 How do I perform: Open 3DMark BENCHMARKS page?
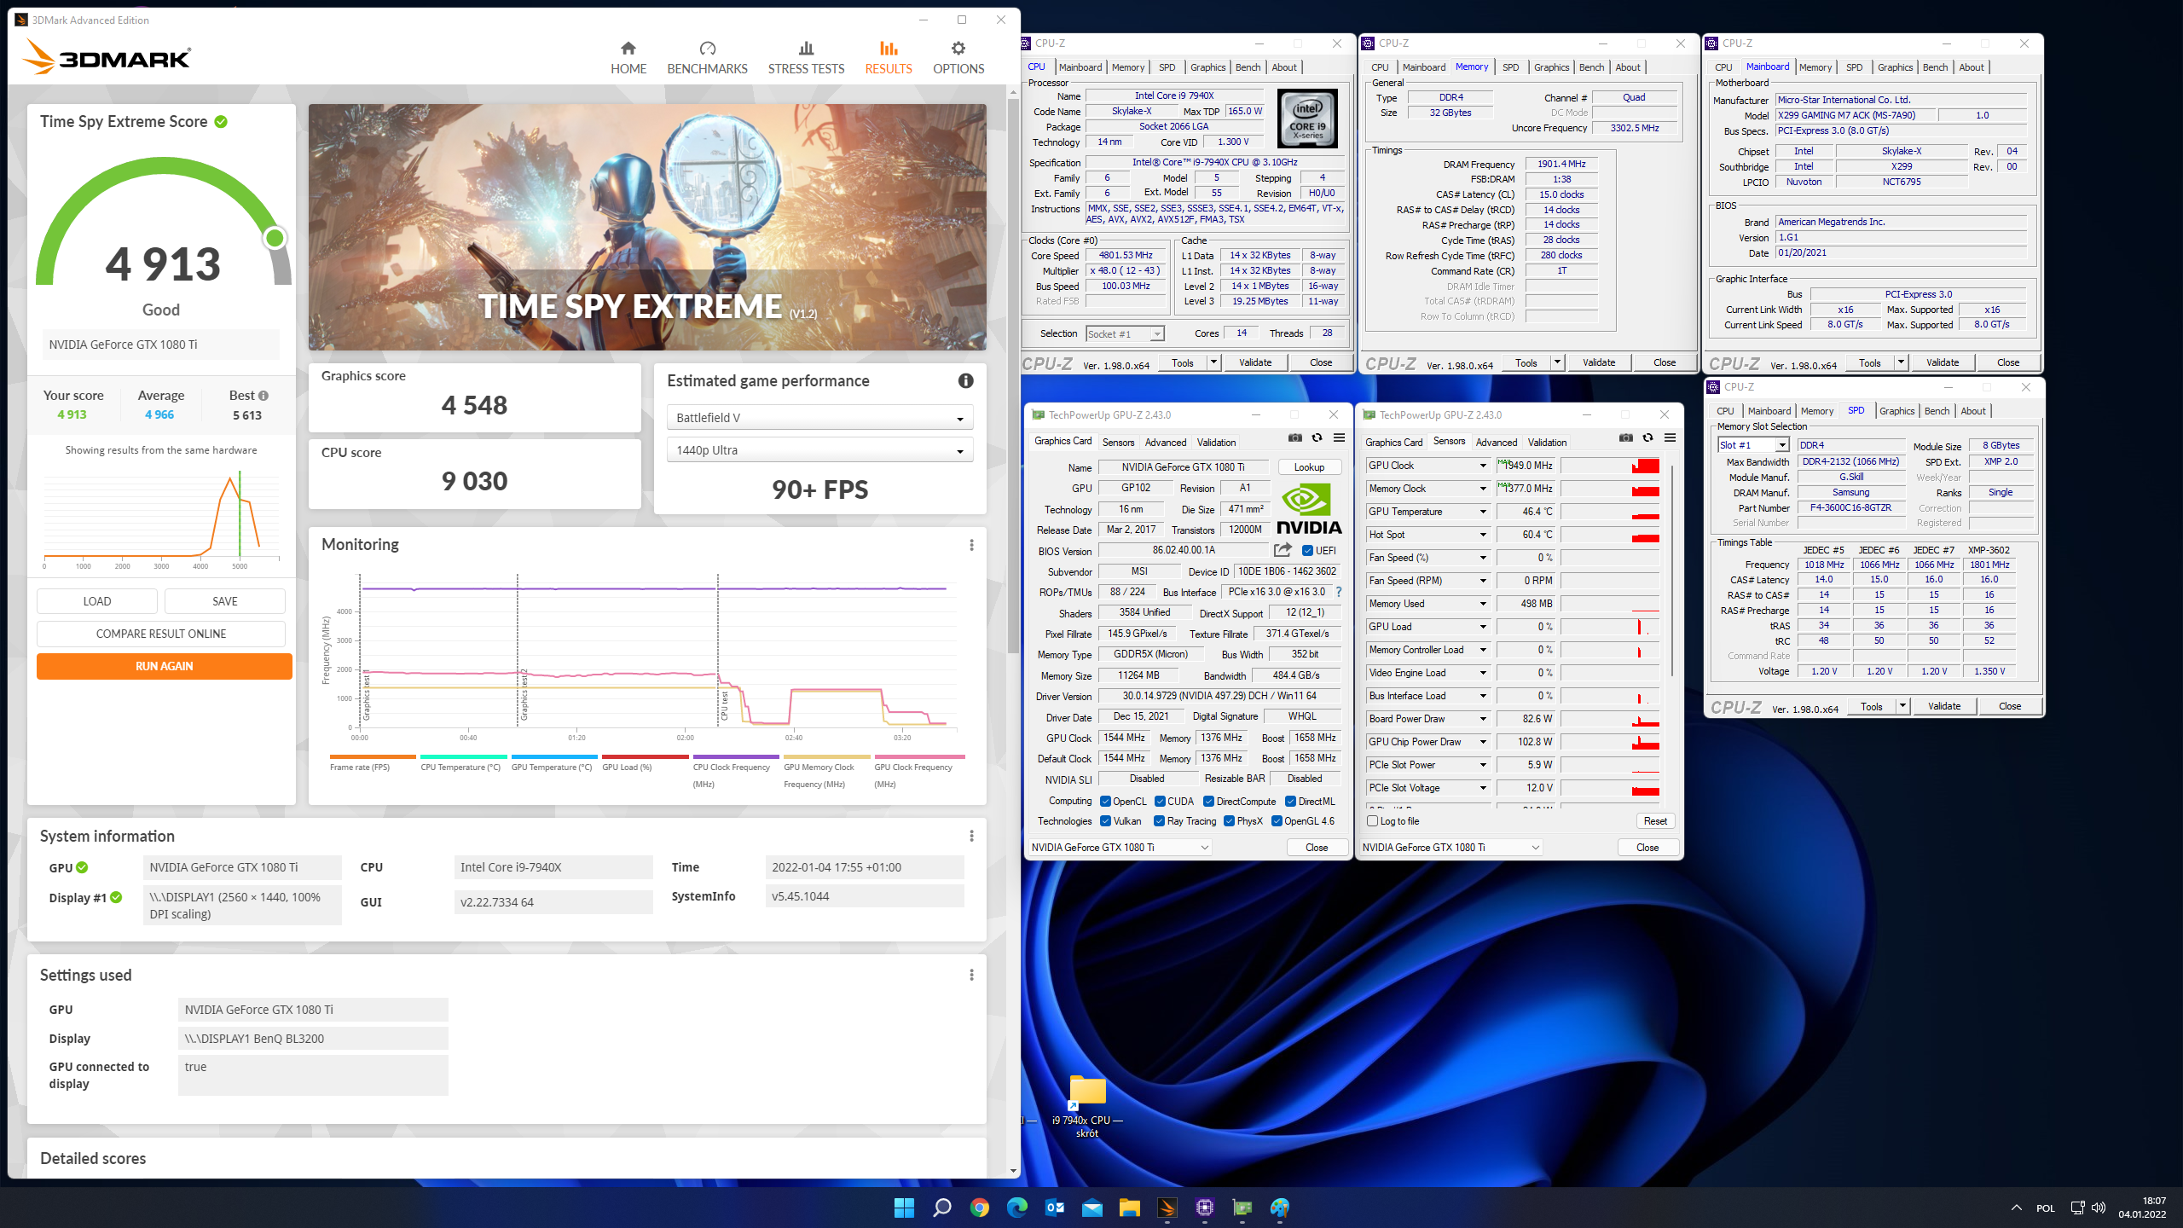707,57
